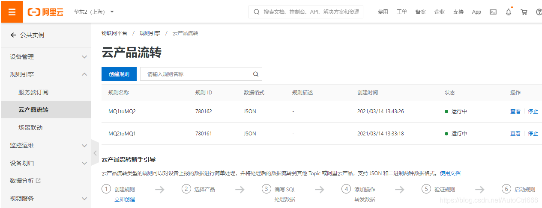Click the Alibaba Cloud logo

45,12
